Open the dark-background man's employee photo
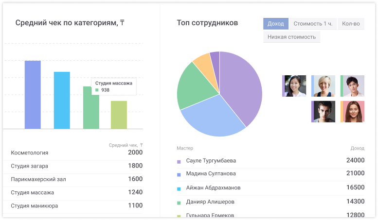Image resolution: width=378 pixels, height=220 pixels. pyautogui.click(x=324, y=111)
